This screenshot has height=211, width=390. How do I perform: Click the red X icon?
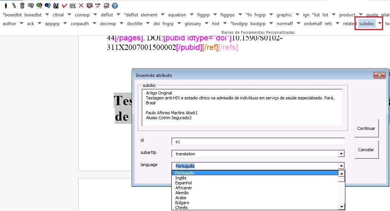(81, 6)
